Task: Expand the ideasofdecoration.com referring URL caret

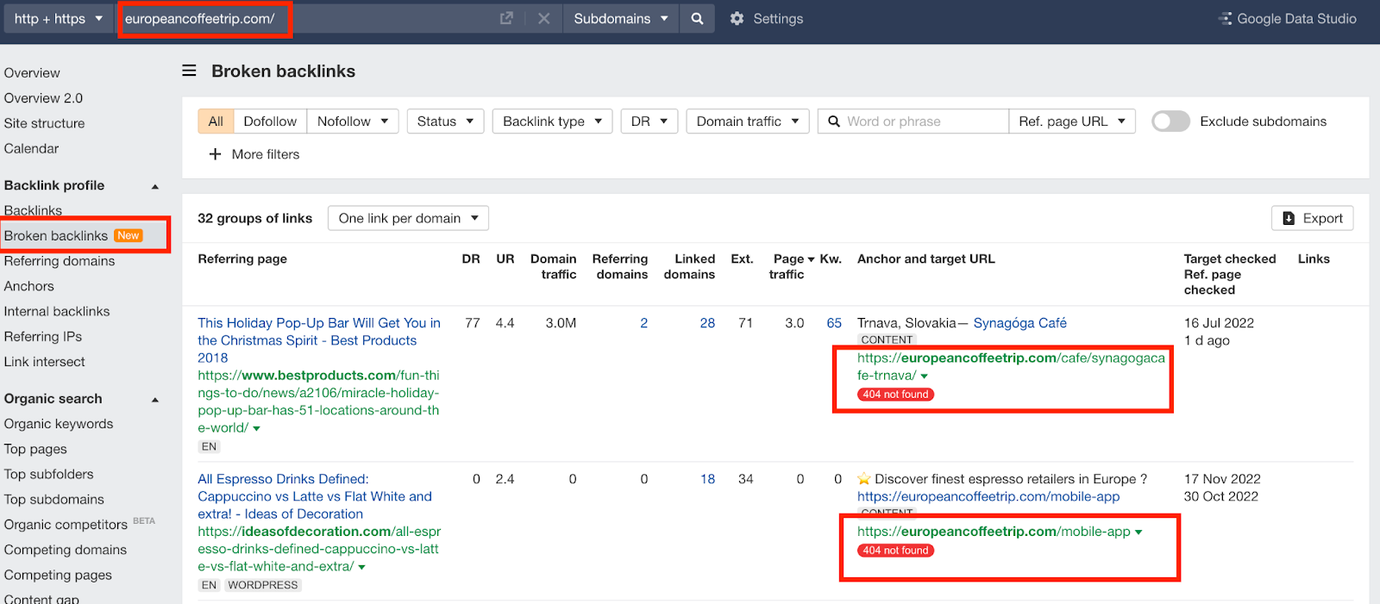Action: click(x=362, y=567)
